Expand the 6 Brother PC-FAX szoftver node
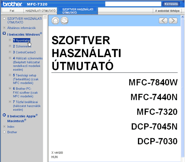 pyautogui.click(x=10, y=88)
